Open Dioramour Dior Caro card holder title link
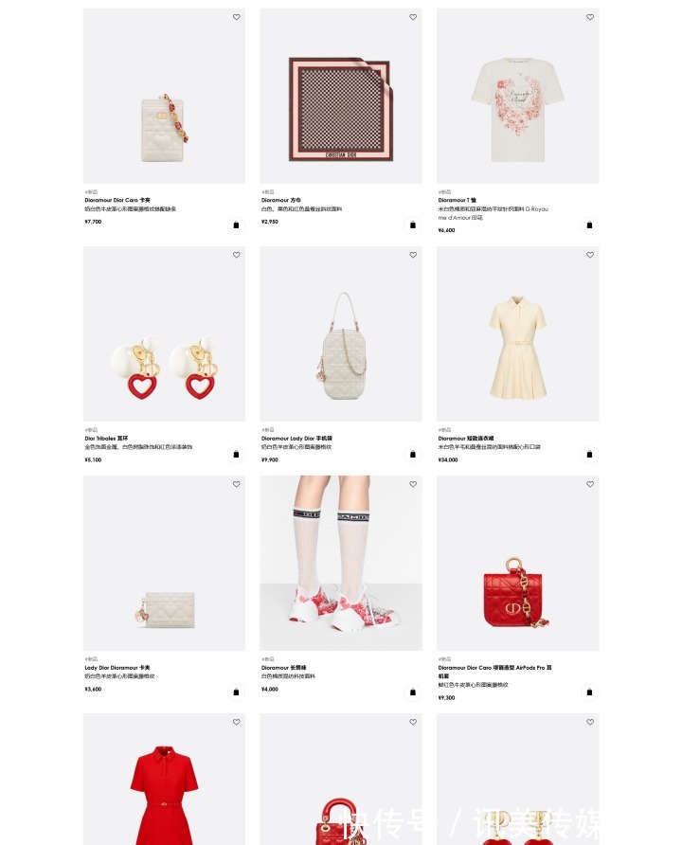Viewport: 682px width, 845px height. pos(117,200)
